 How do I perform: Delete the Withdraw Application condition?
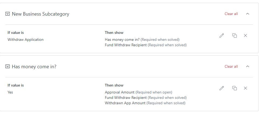[245, 35]
